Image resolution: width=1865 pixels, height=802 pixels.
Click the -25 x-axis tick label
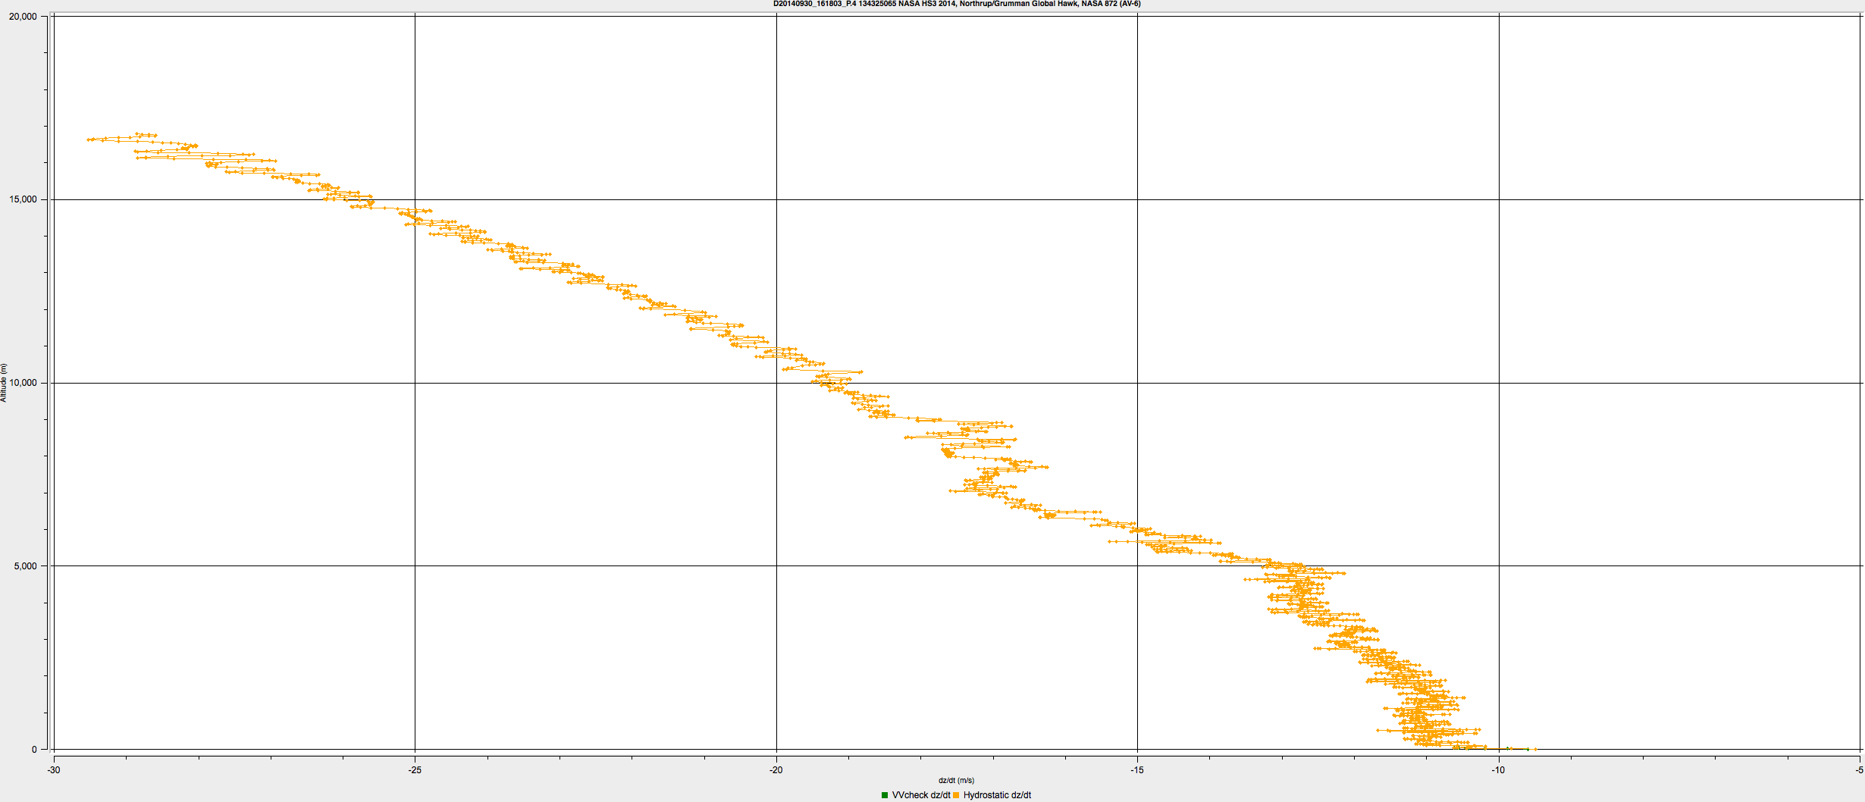pyautogui.click(x=415, y=770)
